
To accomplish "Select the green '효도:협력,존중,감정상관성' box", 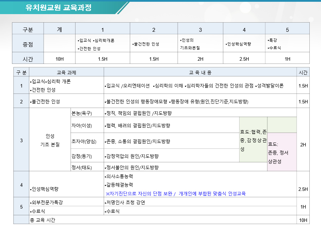I will (253, 140).
